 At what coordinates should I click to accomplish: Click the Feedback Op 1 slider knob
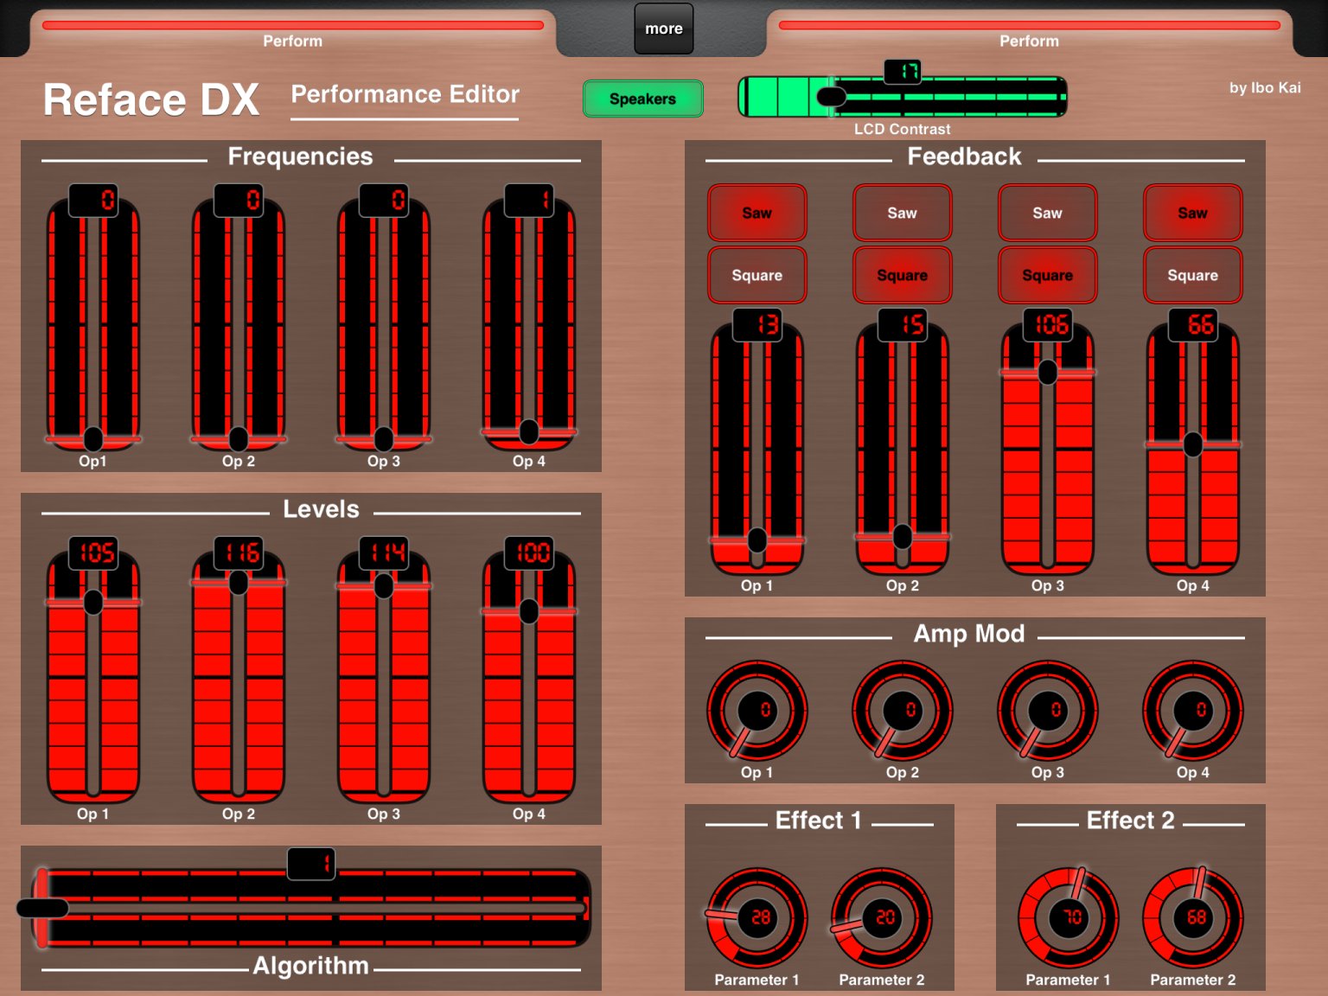coord(757,540)
